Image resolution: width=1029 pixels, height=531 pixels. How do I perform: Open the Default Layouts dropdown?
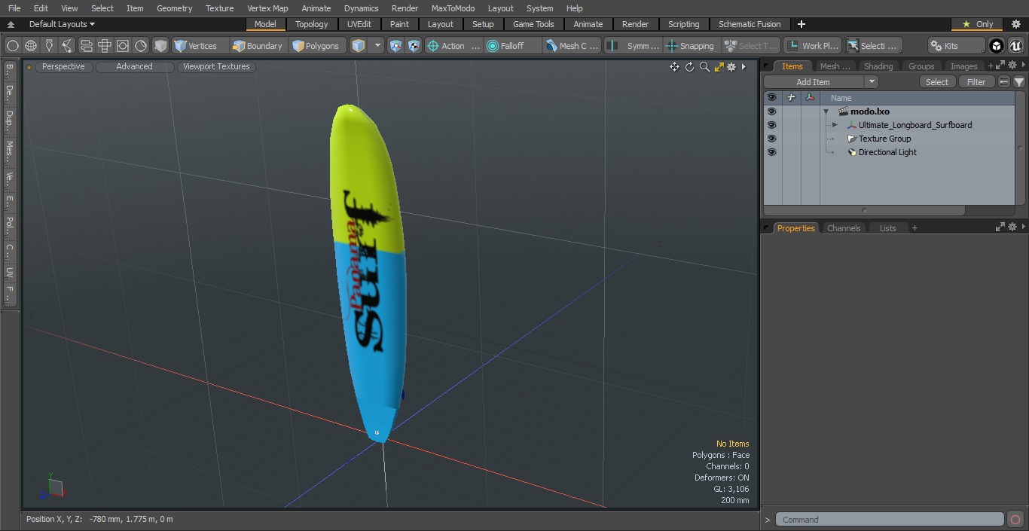pyautogui.click(x=62, y=24)
